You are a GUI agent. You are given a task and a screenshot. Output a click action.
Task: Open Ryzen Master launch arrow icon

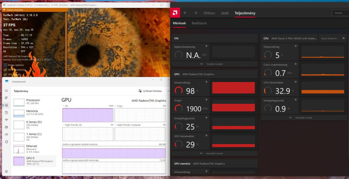(343, 38)
